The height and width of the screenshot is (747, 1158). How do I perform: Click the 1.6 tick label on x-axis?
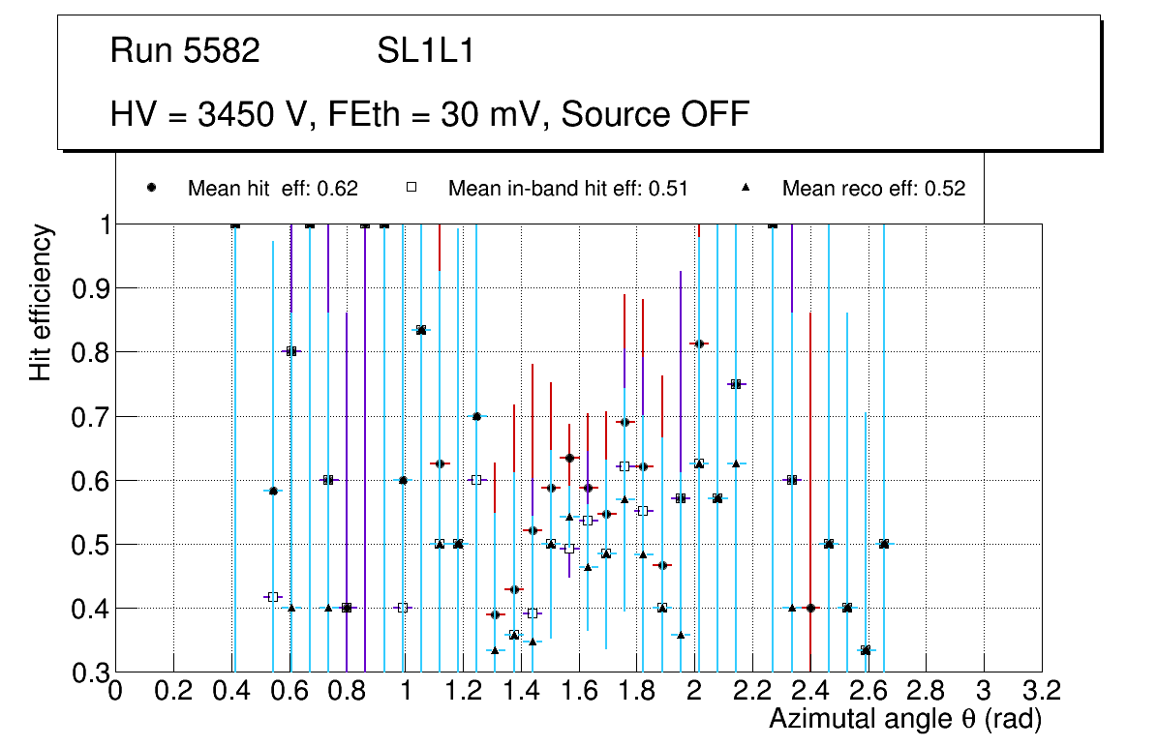click(579, 691)
